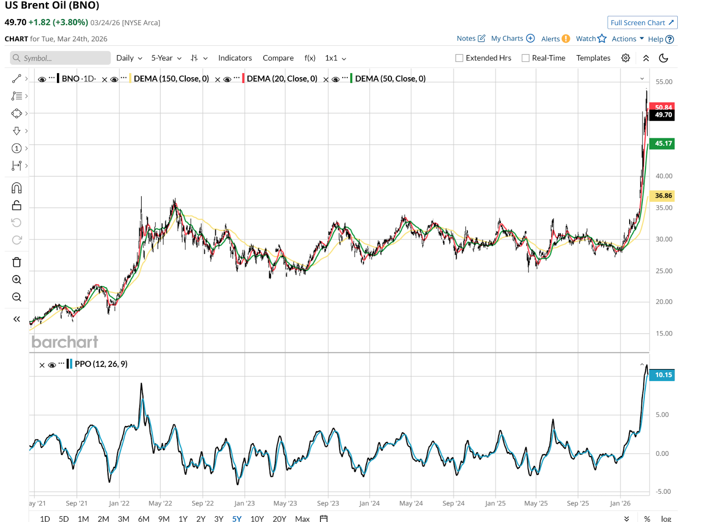Click the zoom out magnifier icon
Image resolution: width=706 pixels, height=522 pixels.
(x=16, y=297)
